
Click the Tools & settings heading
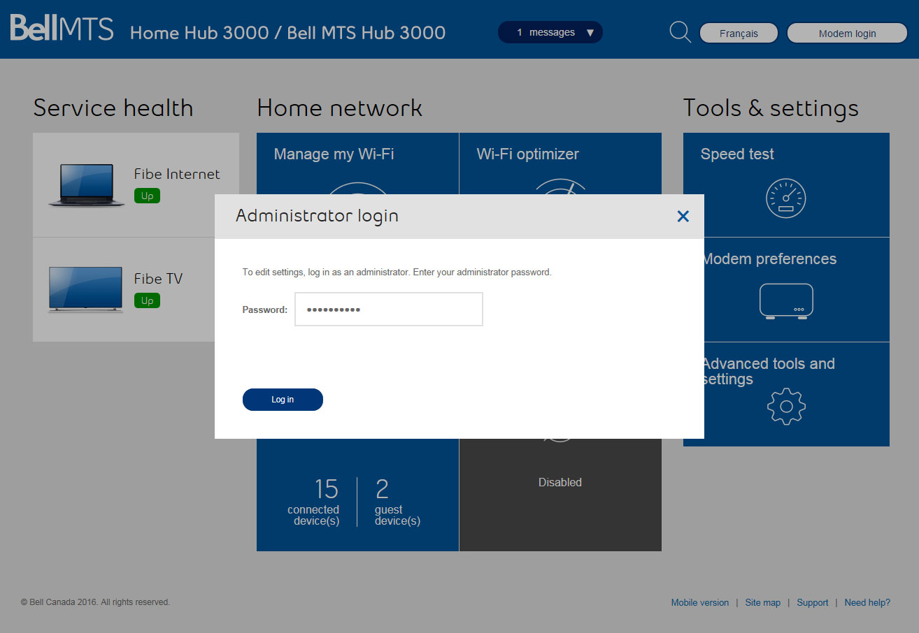pyautogui.click(x=771, y=108)
